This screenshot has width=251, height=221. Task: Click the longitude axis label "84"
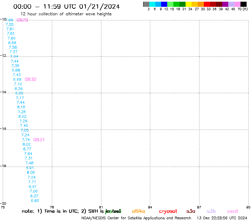point(150,207)
